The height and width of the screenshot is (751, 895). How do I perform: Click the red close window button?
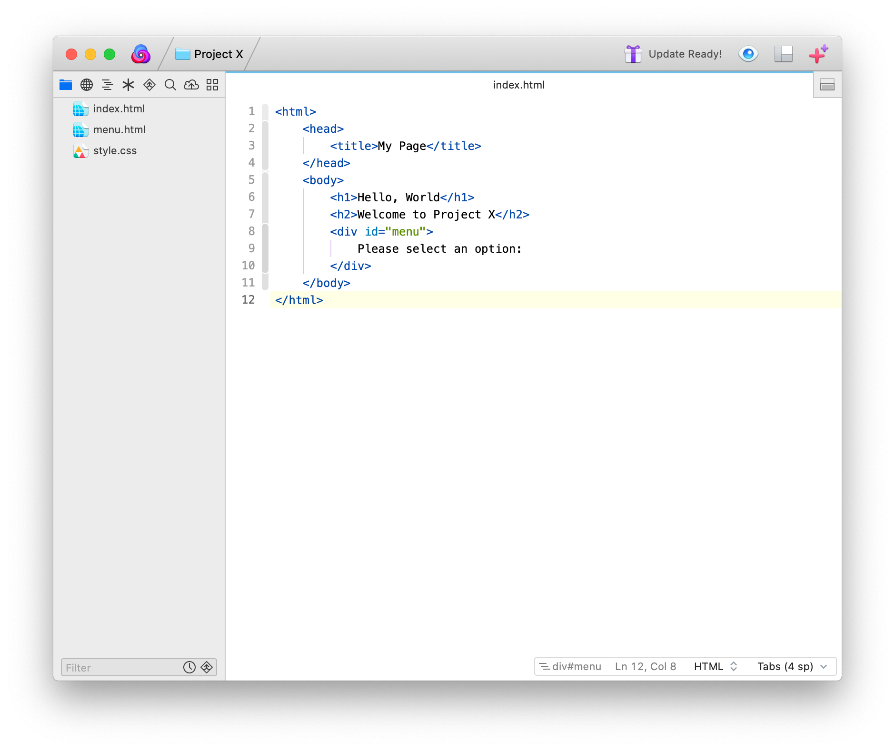(71, 54)
